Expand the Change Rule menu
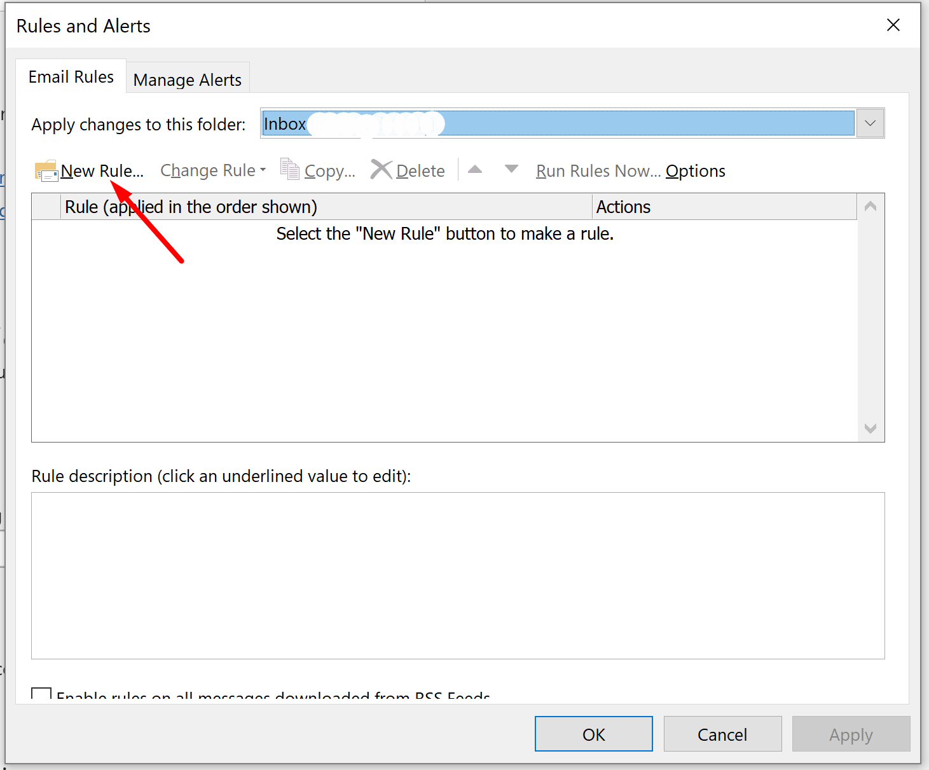Screen dimensions: 929x770 pos(207,170)
